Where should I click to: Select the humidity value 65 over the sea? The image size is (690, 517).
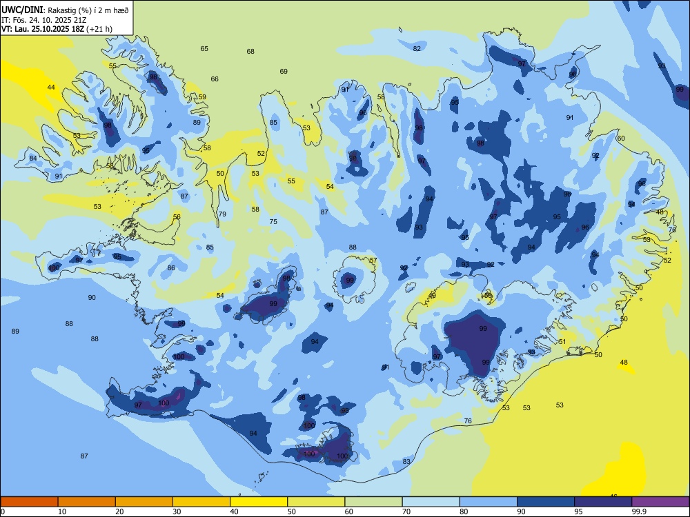pos(204,49)
